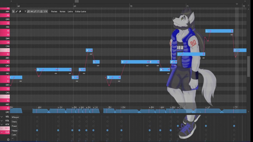The height and width of the screenshot is (142, 253).
Task: Toggle the pitch curve nodes icon
Action: 35,11
